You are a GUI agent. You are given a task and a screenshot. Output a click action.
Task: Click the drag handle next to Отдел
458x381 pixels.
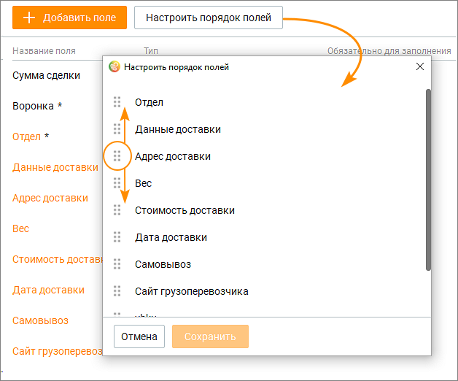(117, 102)
